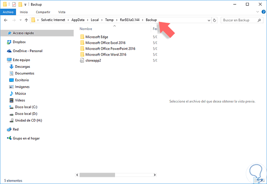Viewport: 267px width, 184px height.
Task: Click AppData in the breadcrumb path
Action: [78, 20]
